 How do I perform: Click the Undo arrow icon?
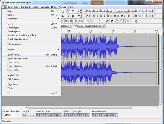pos(88,21)
